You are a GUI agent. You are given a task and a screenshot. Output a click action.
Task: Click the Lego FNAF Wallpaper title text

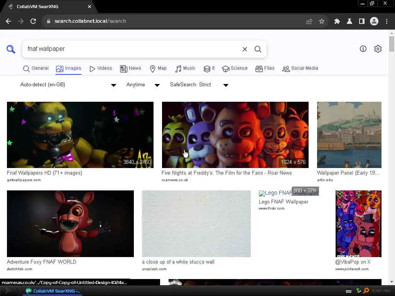(284, 202)
